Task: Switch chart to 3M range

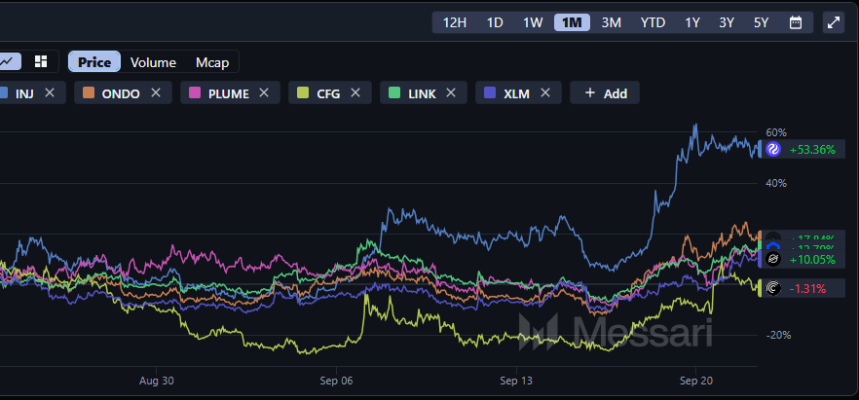Action: click(x=611, y=22)
